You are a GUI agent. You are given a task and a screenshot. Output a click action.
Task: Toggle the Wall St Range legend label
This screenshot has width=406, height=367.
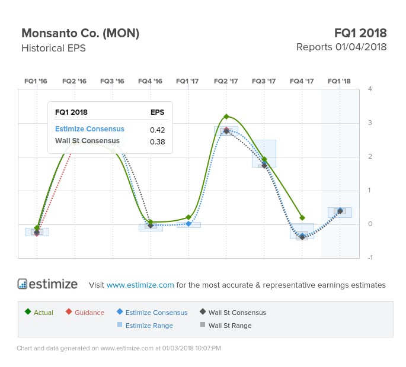(230, 326)
